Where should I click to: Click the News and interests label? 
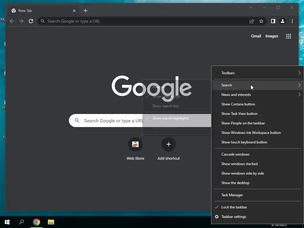[236, 95]
